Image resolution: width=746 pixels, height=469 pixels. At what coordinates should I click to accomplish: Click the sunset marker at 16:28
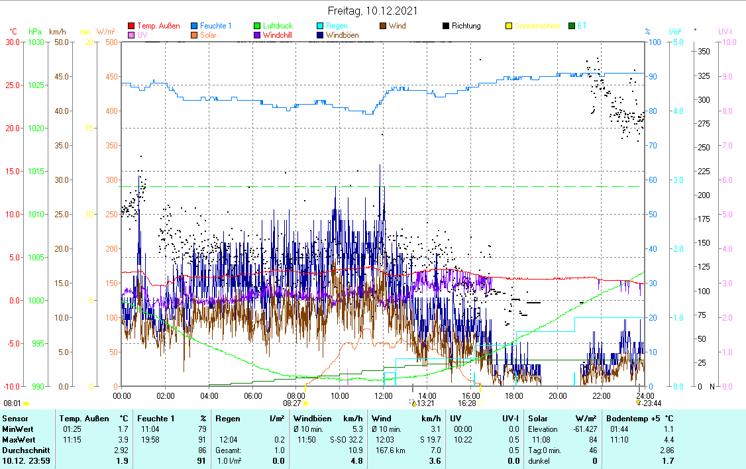click(x=479, y=403)
